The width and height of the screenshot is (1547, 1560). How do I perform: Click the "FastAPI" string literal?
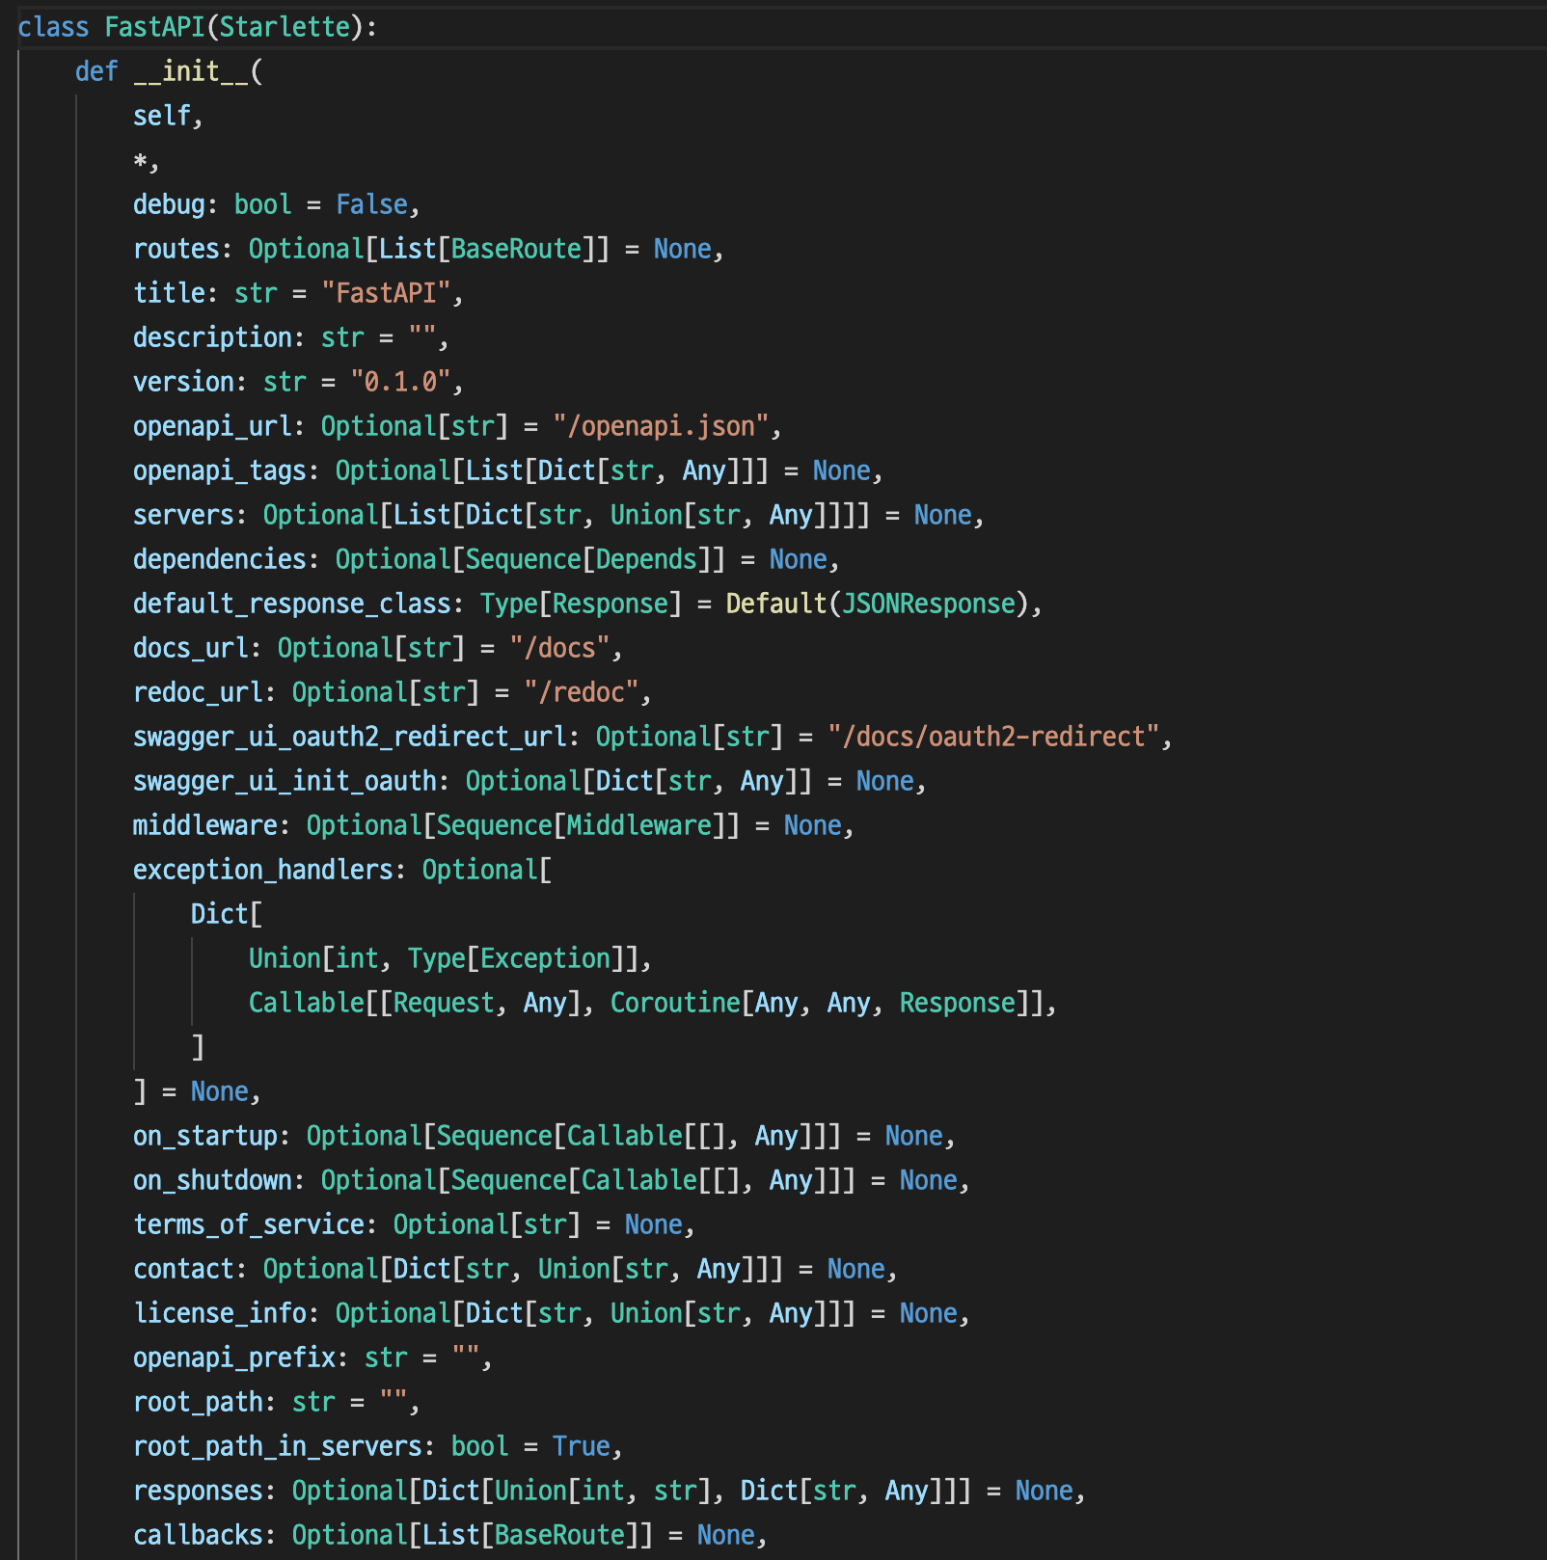[386, 293]
